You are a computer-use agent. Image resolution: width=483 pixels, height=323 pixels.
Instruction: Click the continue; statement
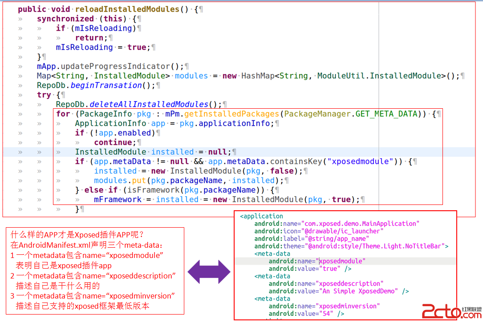[x=115, y=143]
